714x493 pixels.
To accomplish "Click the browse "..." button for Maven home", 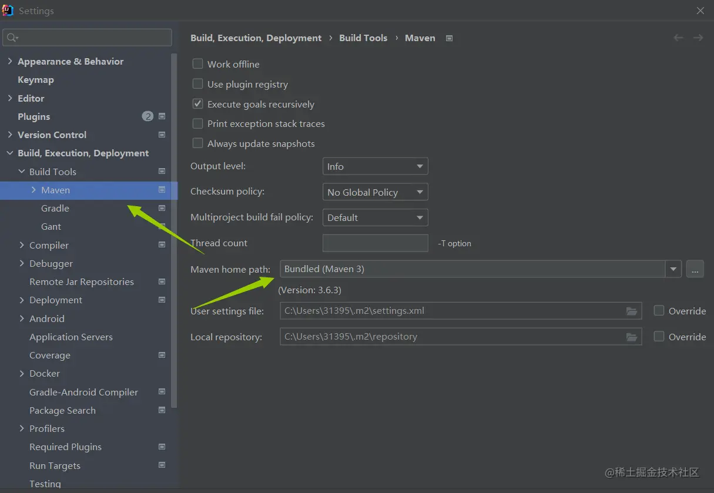I will click(695, 269).
